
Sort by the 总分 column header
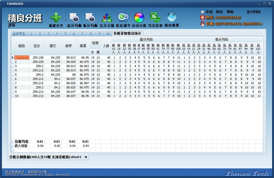37,46
